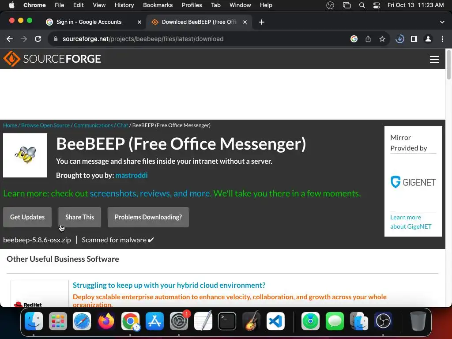Viewport: 452px width, 339px height.
Task: Open the Edit menu
Action: (79, 5)
